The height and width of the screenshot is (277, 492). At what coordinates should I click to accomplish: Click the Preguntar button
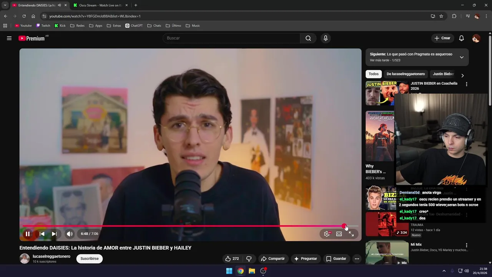tap(305, 259)
